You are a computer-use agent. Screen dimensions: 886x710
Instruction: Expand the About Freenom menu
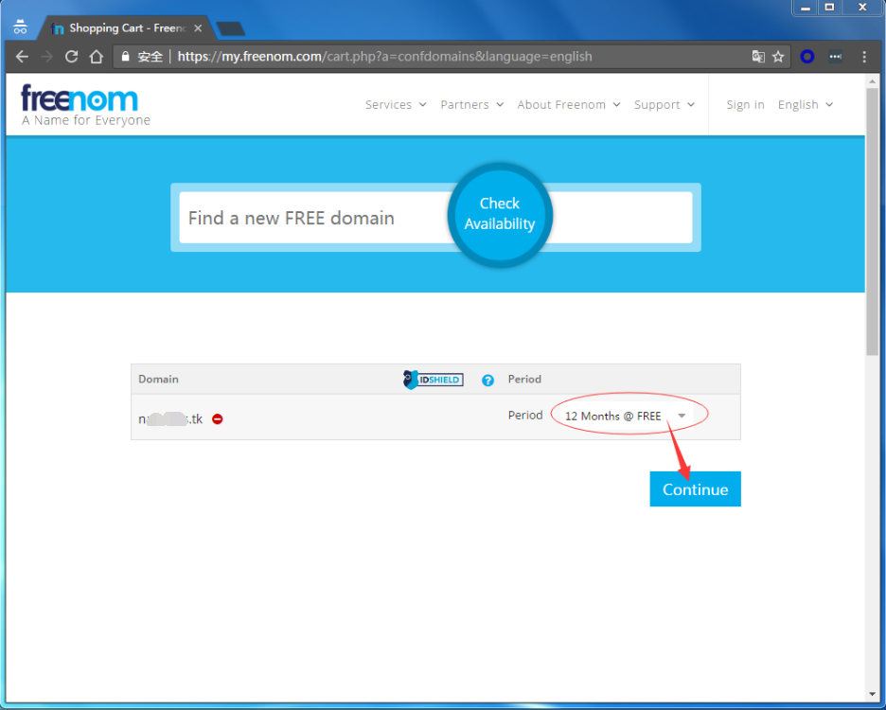pyautogui.click(x=569, y=104)
